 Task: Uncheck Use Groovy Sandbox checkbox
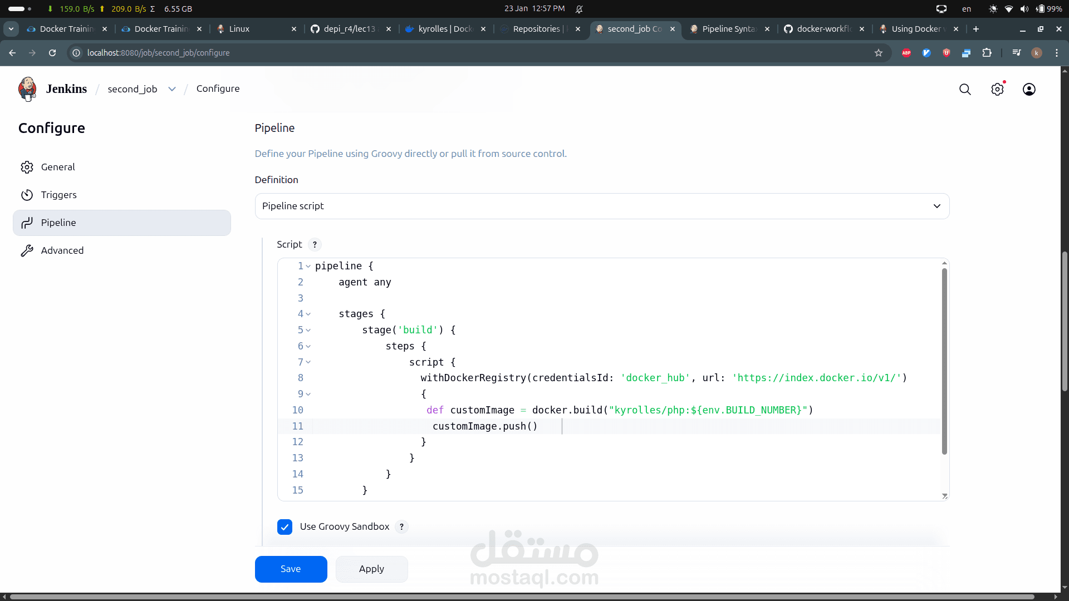pyautogui.click(x=285, y=526)
